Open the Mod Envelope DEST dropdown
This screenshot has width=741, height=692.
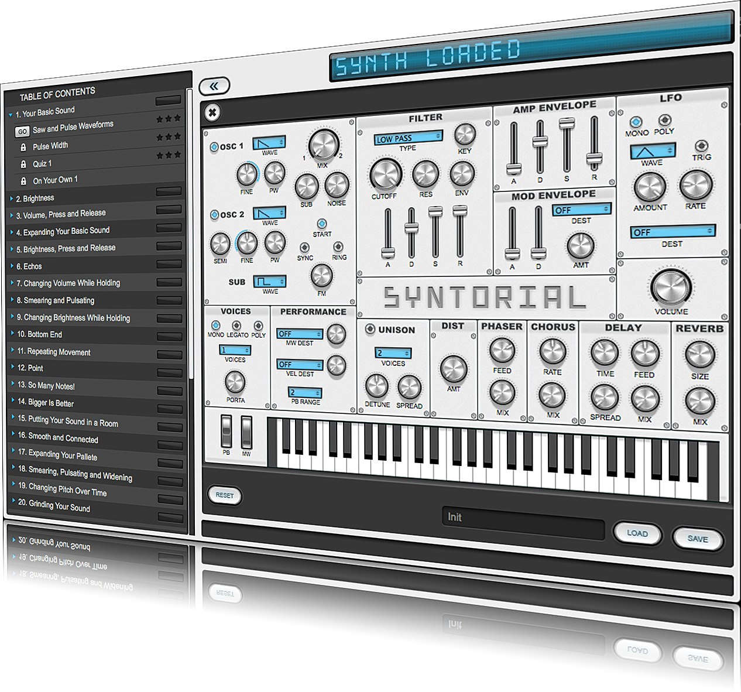coord(581,210)
